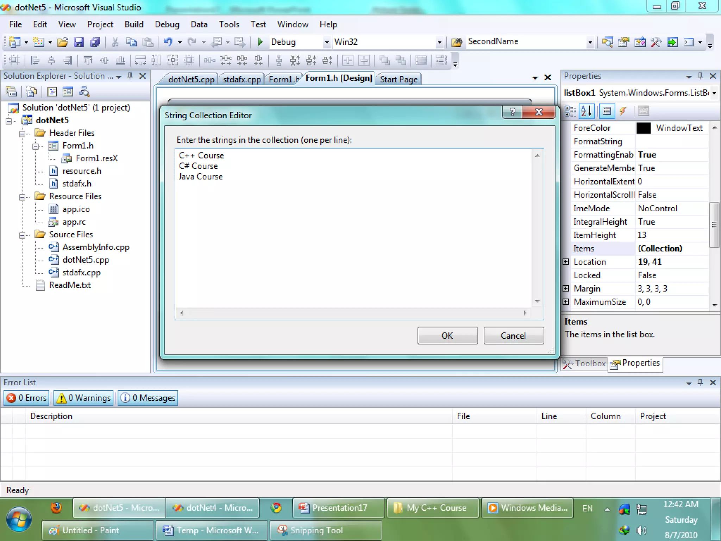Switch to the Start Page tab
This screenshot has height=541, width=721.
tap(399, 79)
